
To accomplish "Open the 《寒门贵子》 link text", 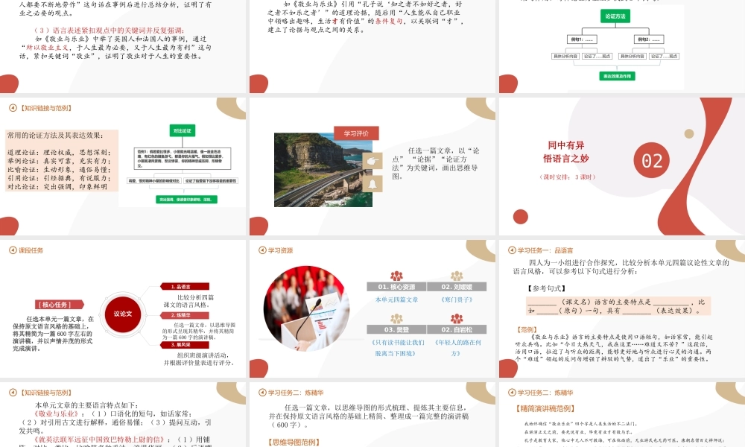I will 457,299.
